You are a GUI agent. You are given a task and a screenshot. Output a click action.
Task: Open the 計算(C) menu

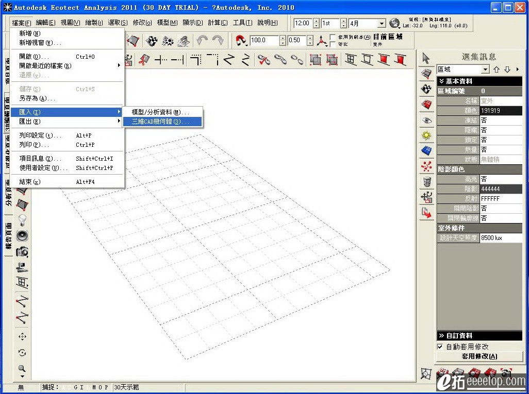(218, 23)
